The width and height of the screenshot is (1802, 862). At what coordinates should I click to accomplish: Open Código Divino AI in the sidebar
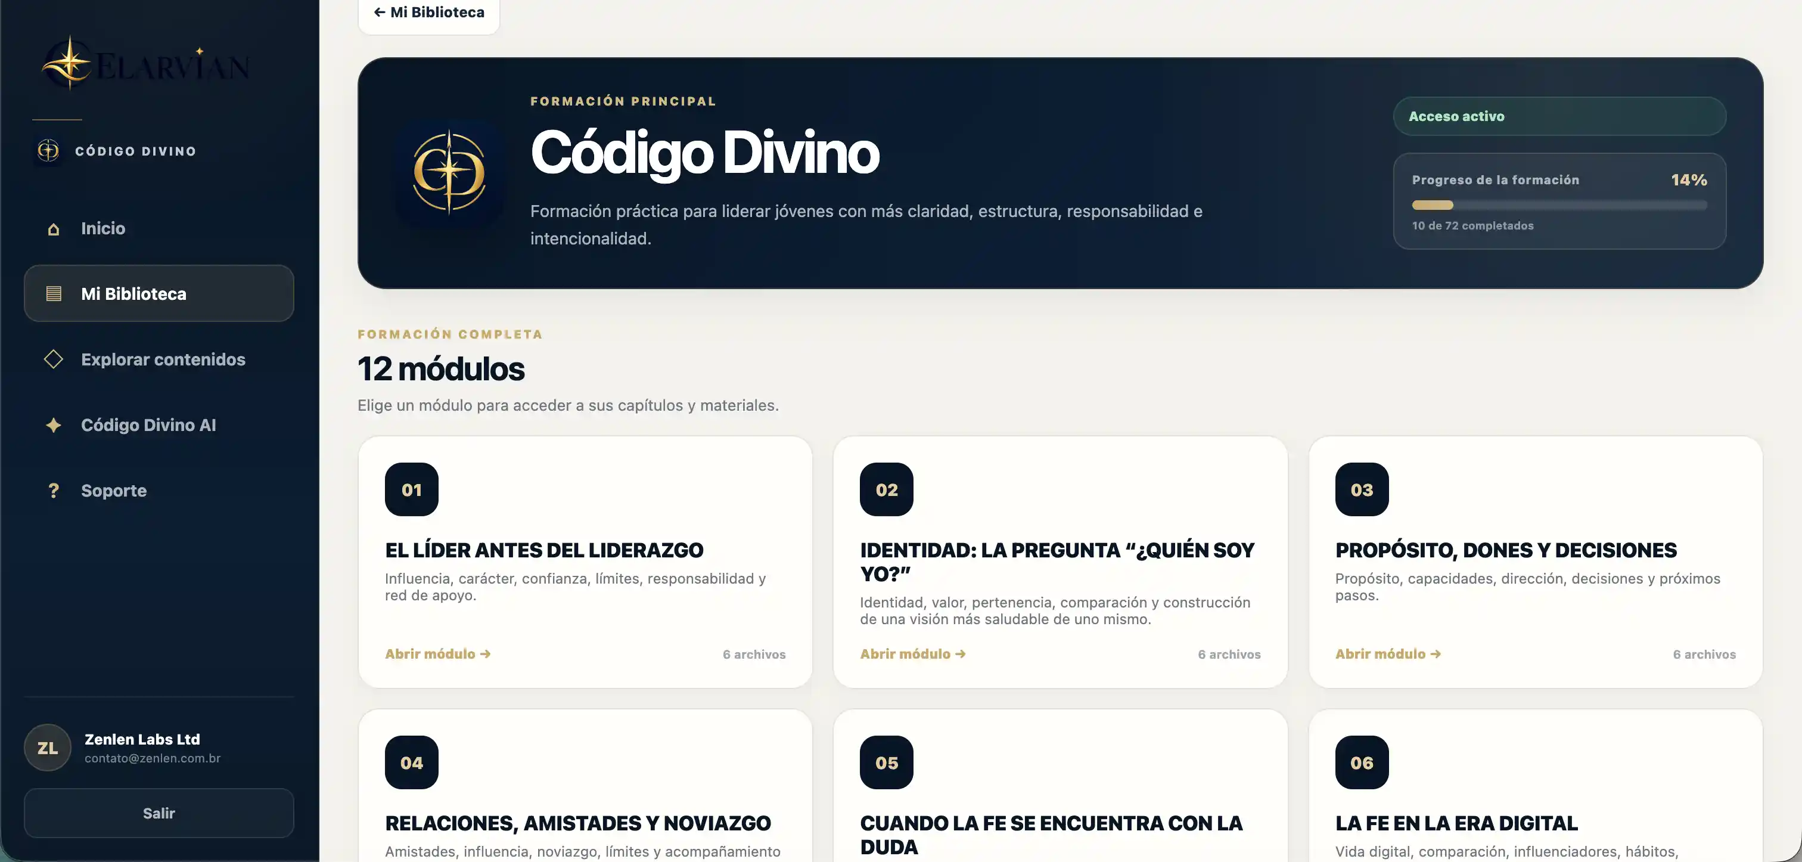pyautogui.click(x=159, y=424)
